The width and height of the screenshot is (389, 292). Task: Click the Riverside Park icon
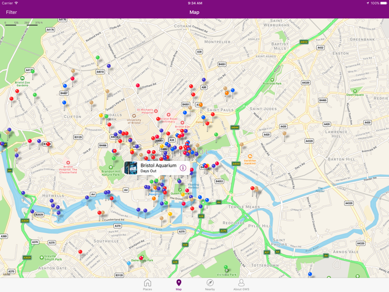pos(272,80)
